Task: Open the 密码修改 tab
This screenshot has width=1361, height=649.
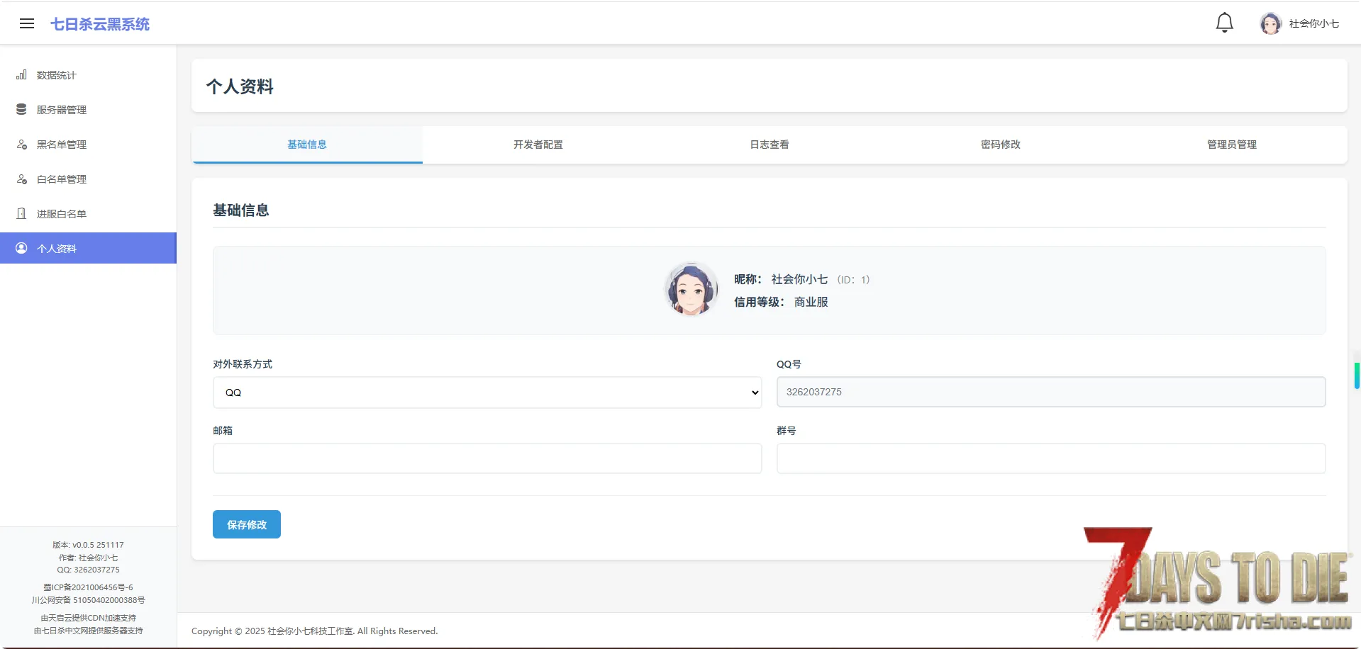Action: click(x=1000, y=145)
